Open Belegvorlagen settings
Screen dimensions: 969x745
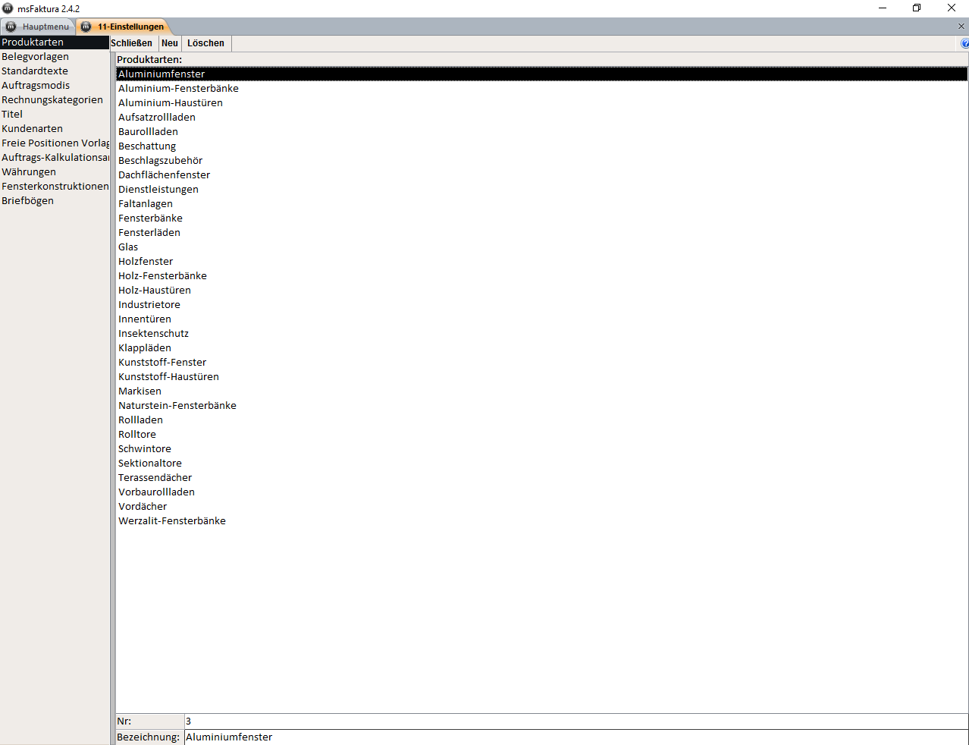55,57
